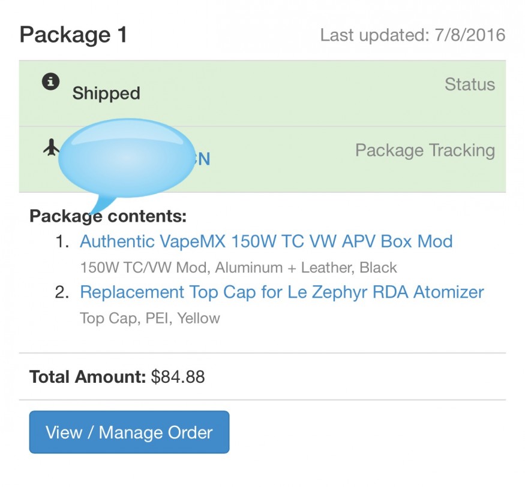Select the Shipped status text
This screenshot has width=525, height=487.
pyautogui.click(x=106, y=93)
